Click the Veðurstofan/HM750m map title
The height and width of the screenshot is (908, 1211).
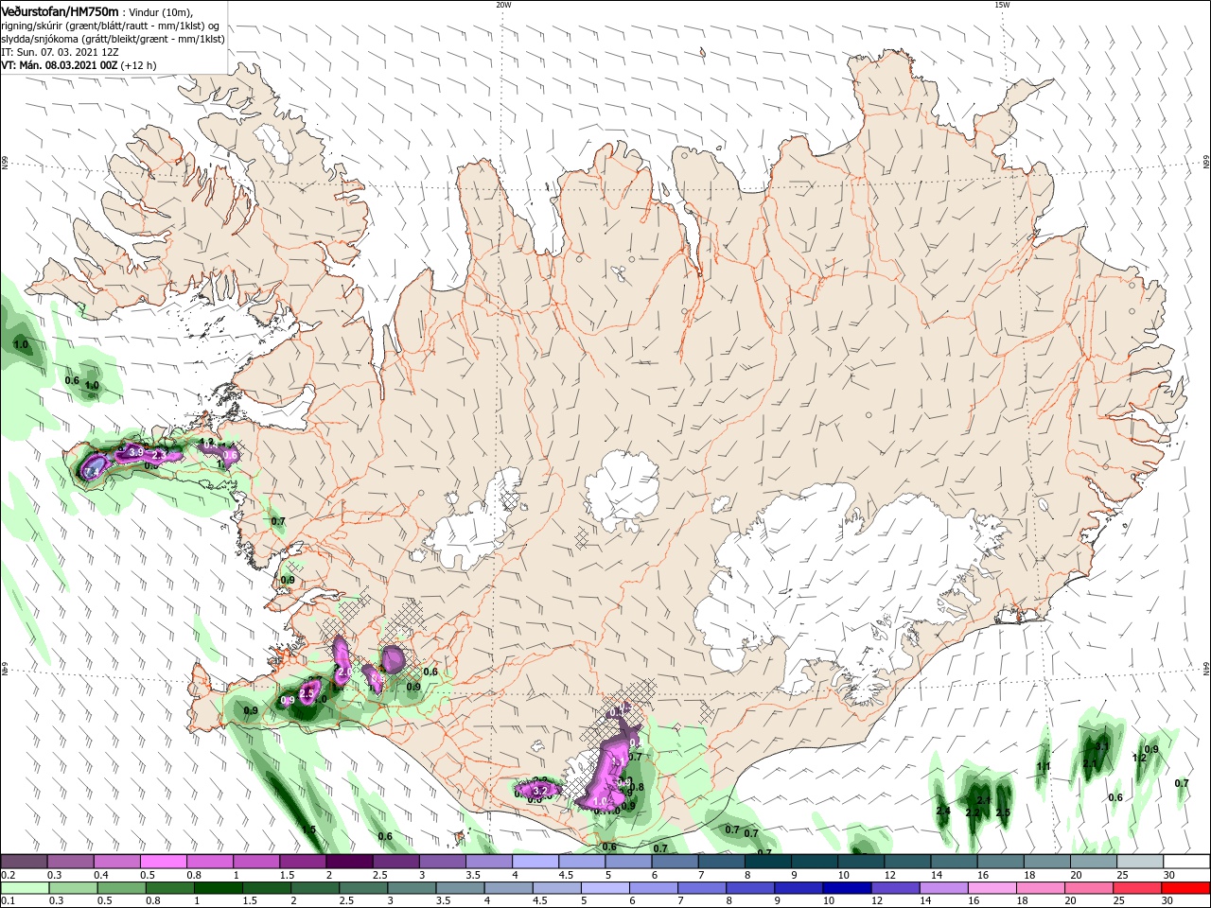click(61, 10)
